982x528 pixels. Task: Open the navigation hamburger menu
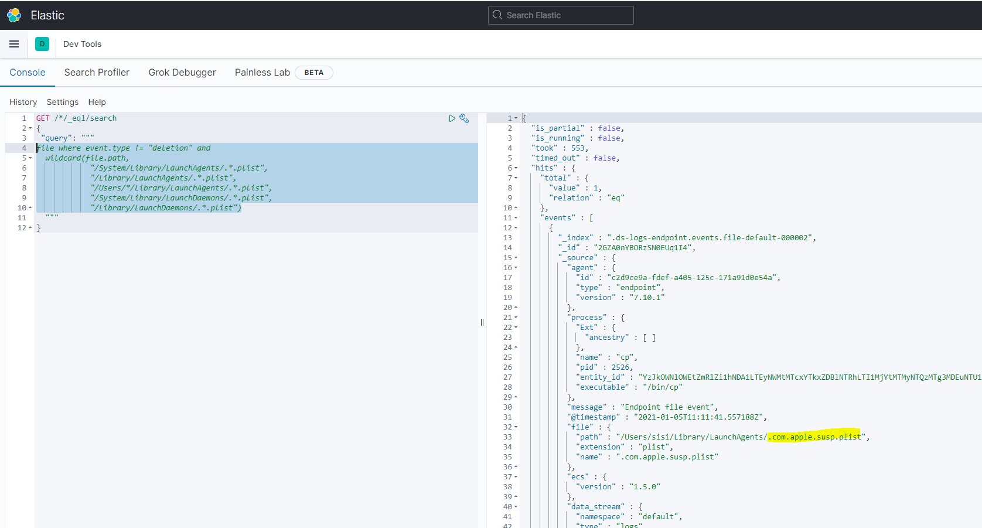(14, 44)
